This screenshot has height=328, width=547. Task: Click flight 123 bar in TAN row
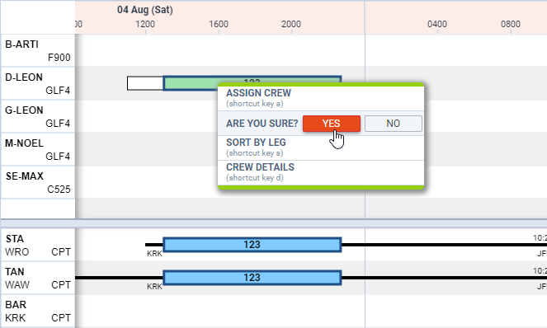252,278
